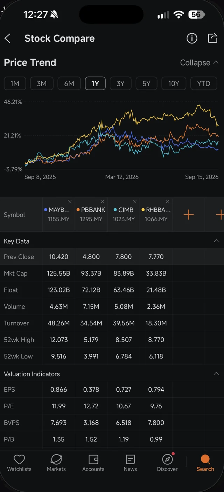Tap 52wk Low value 3.991
The height and width of the screenshot is (492, 224).
pos(91,356)
